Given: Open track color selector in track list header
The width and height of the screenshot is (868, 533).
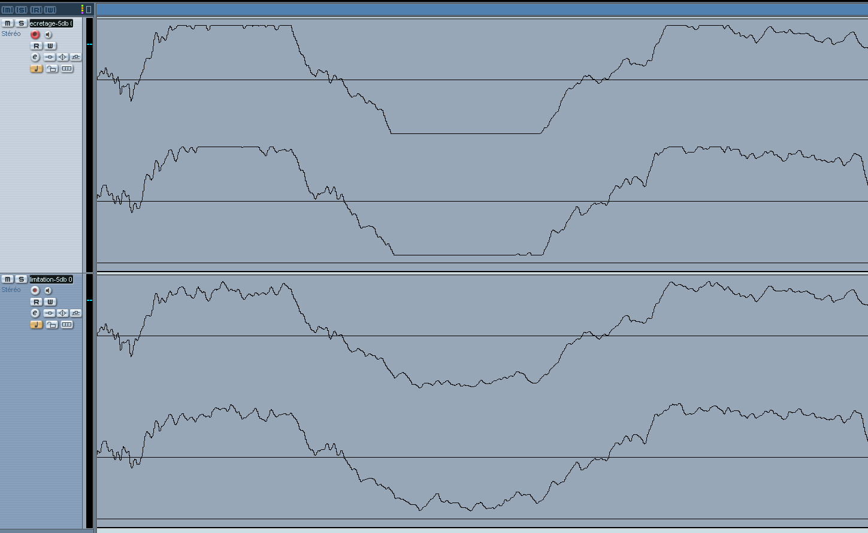Looking at the screenshot, I should tap(83, 10).
